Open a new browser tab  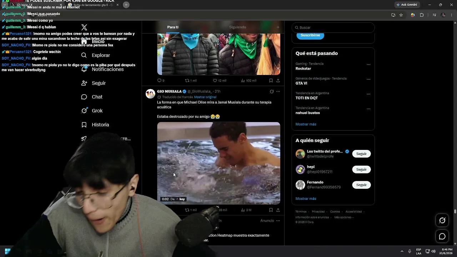126,5
